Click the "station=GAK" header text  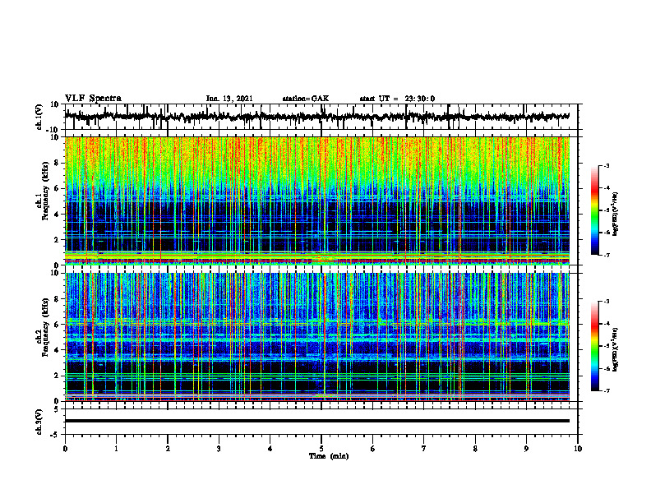click(306, 99)
